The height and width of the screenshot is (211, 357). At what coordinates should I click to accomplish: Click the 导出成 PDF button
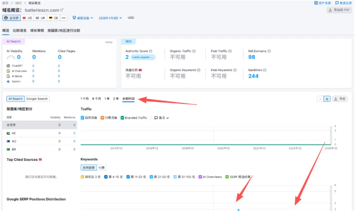pos(340,10)
